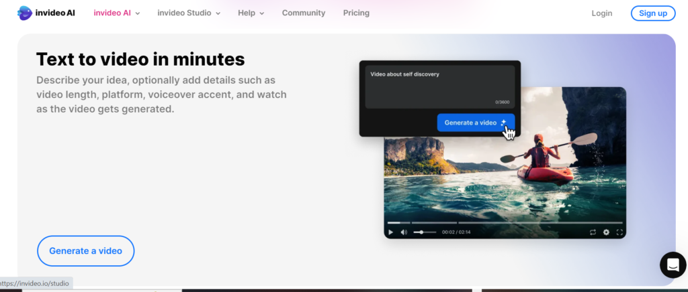This screenshot has height=292, width=688.
Task: Click the 00:02 / 02:14 timestamp
Action: click(456, 232)
